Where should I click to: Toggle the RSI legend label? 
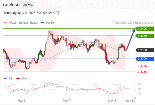pos(11,79)
